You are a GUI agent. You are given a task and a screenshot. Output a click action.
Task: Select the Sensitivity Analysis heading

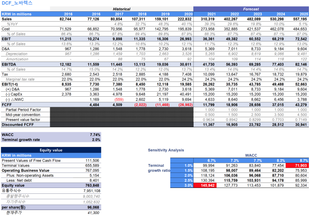(x=166, y=150)
